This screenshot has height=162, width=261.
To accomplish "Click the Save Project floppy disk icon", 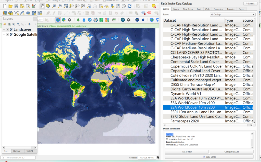I will (x=16, y=6).
